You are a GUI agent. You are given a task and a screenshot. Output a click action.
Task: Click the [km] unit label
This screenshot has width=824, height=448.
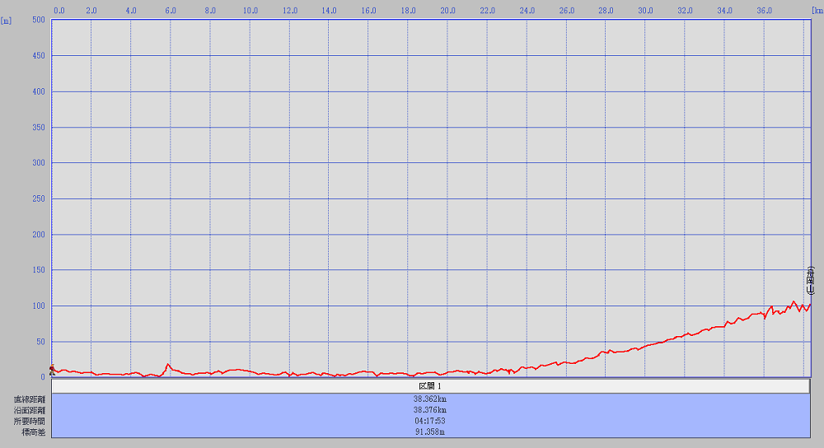pyautogui.click(x=817, y=11)
